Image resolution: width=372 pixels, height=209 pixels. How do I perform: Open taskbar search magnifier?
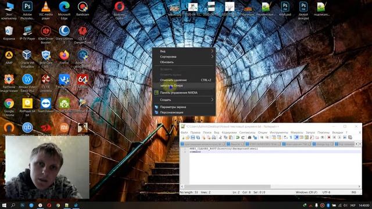(x=13, y=205)
